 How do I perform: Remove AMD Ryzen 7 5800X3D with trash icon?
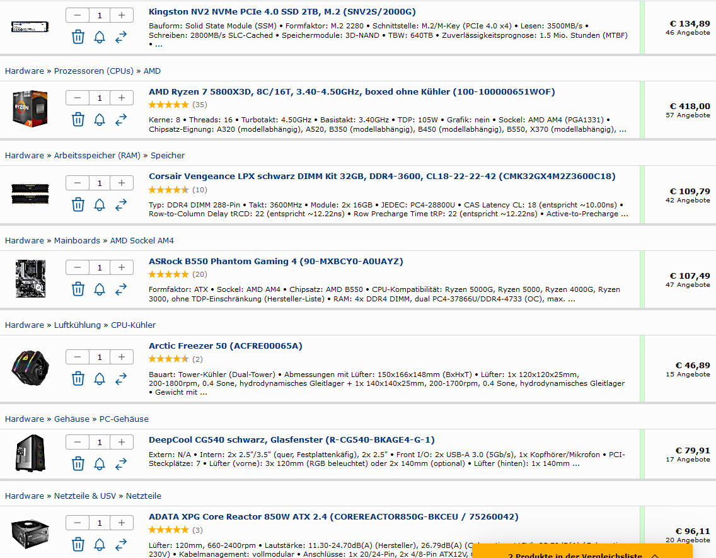pyautogui.click(x=78, y=120)
